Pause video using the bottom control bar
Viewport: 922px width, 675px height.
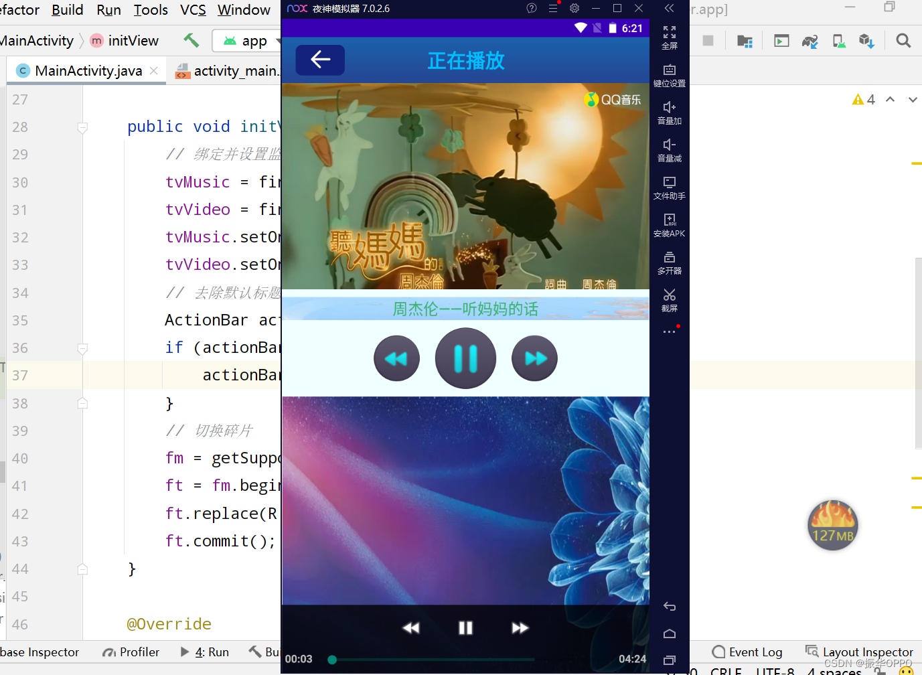tap(465, 627)
